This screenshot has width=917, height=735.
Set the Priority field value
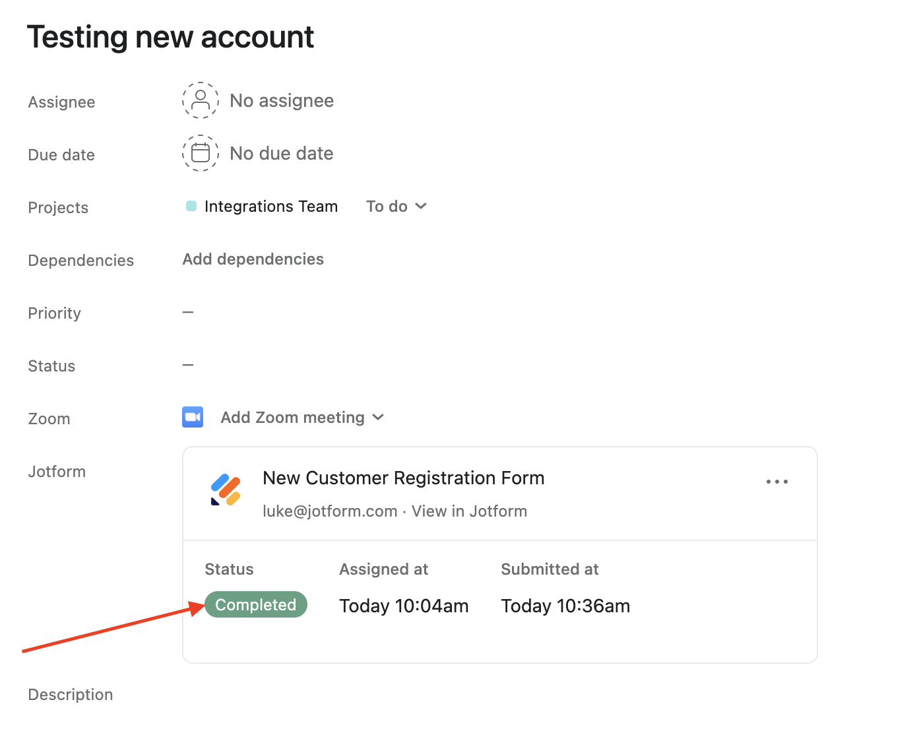click(188, 312)
